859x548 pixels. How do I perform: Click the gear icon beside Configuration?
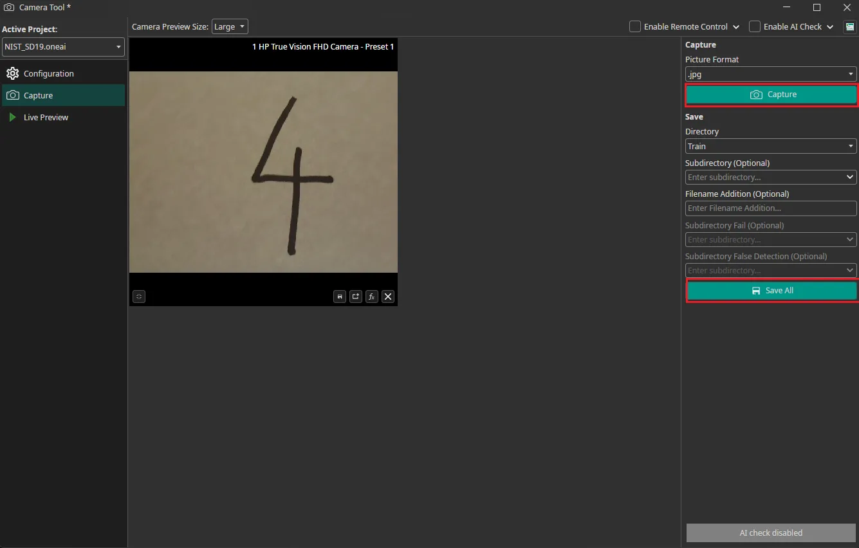(x=12, y=73)
